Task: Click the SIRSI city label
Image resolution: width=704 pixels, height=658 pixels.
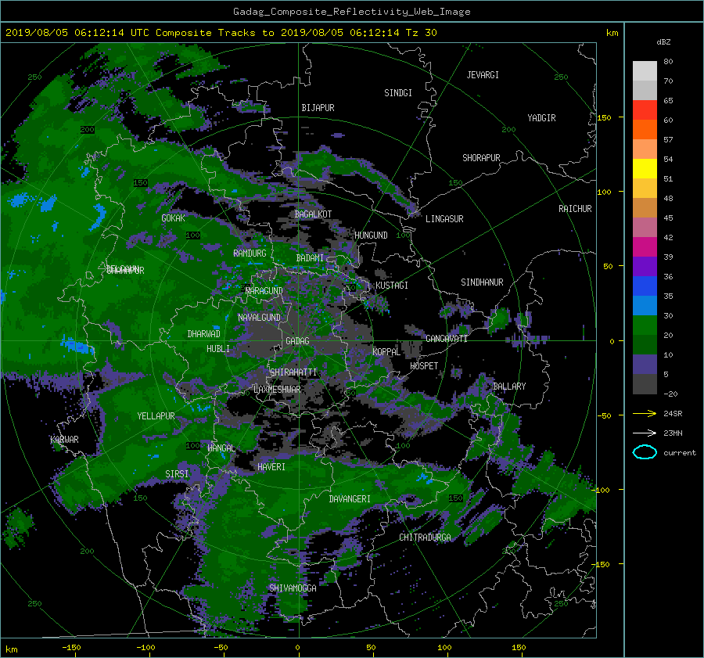Action: coord(177,474)
